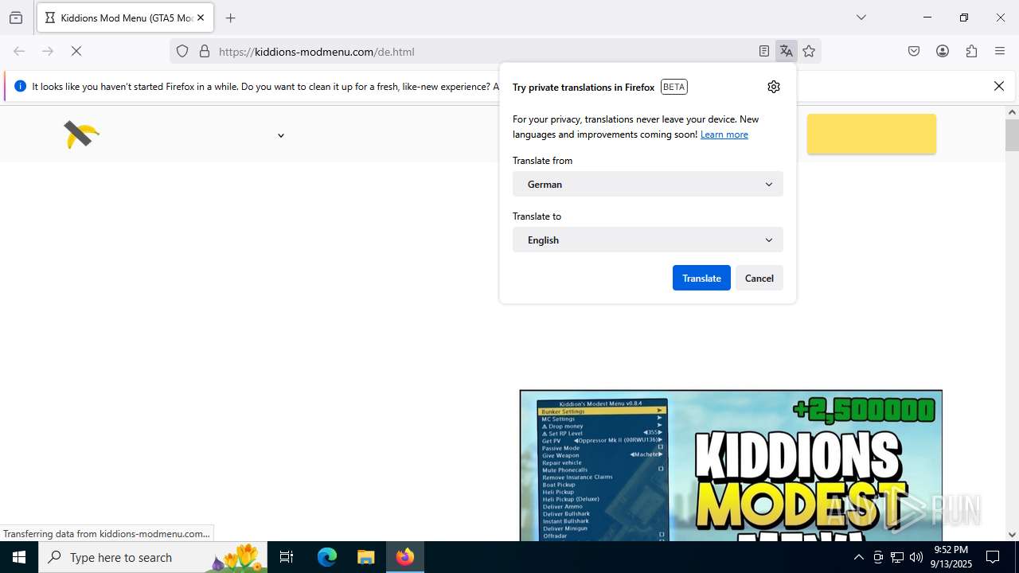Open the Firefox application menu
1019x573 pixels.
[1000, 51]
